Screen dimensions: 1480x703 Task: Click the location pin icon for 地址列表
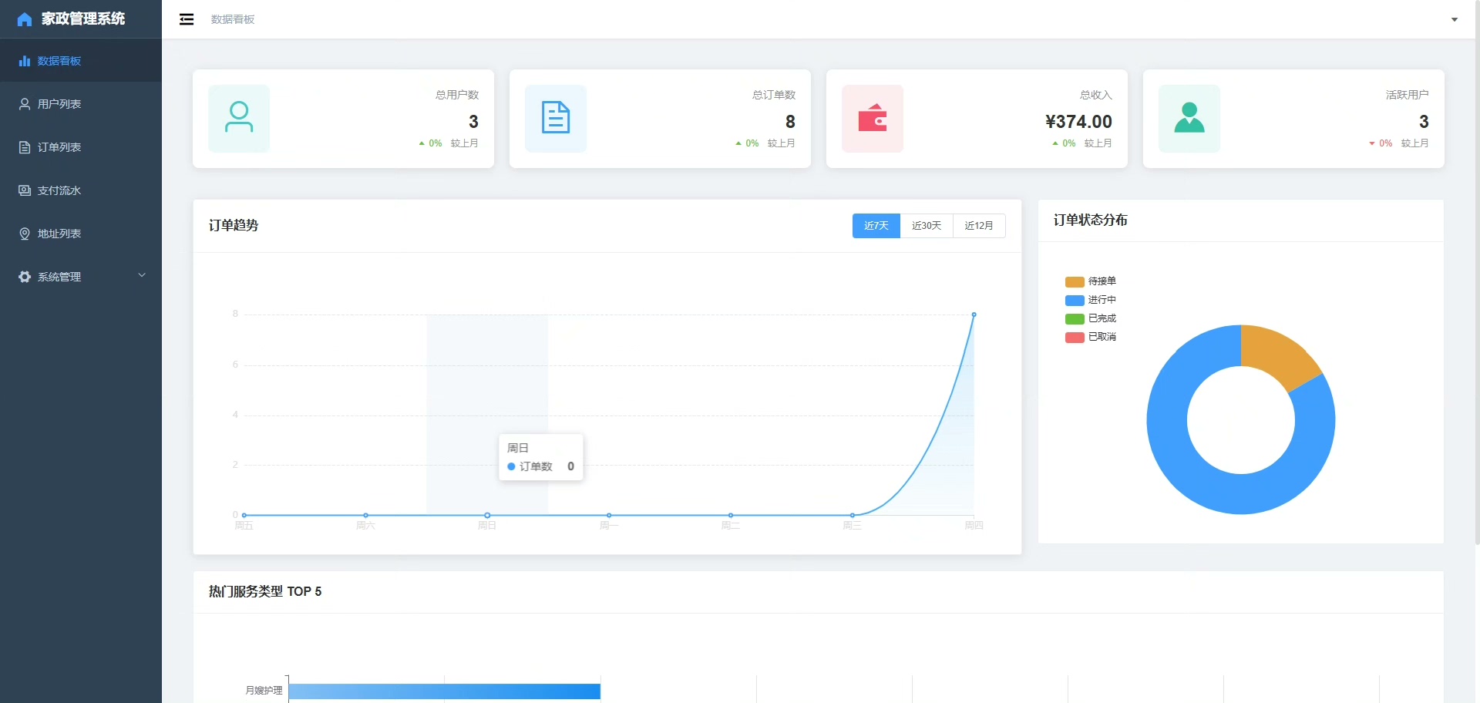(25, 234)
